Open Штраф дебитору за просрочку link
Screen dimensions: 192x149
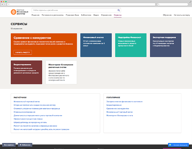(x=30, y=122)
